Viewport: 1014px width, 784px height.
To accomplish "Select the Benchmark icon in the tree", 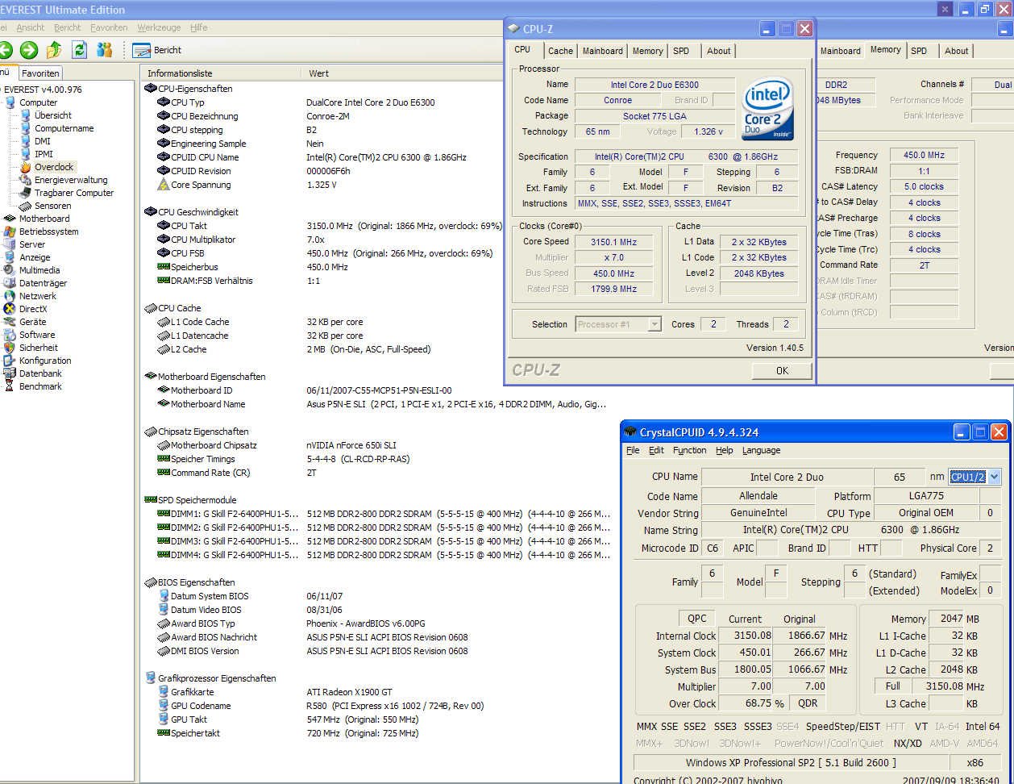I will pyautogui.click(x=10, y=386).
